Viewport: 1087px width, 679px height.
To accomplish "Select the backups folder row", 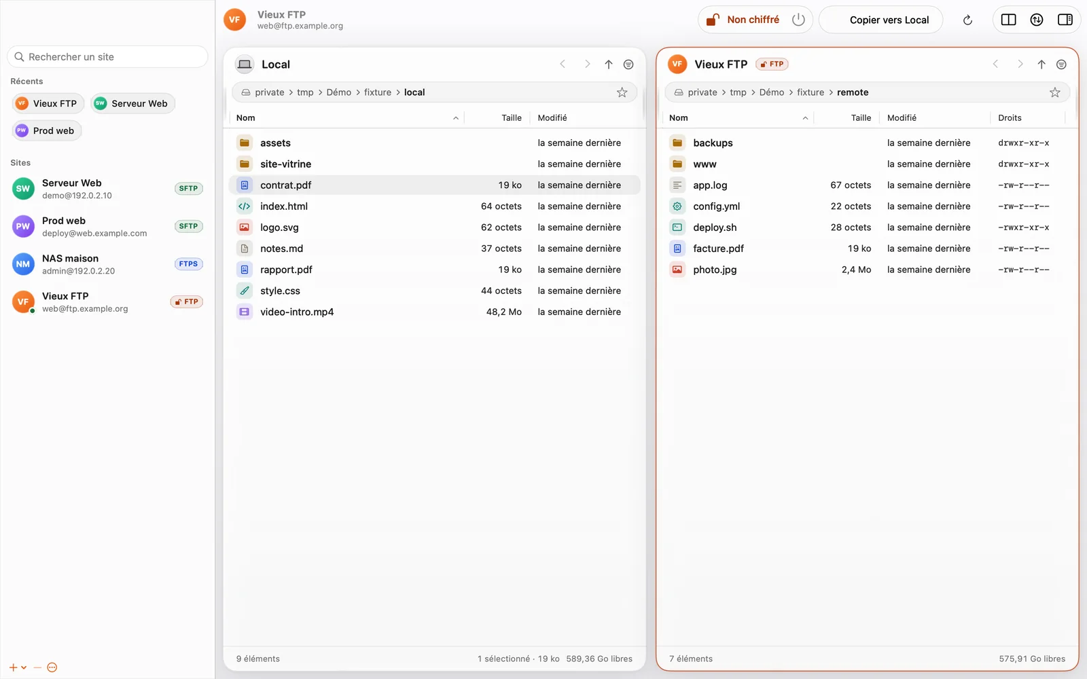I will (x=867, y=143).
